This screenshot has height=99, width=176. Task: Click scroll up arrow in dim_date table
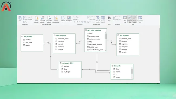[x=132, y=68]
